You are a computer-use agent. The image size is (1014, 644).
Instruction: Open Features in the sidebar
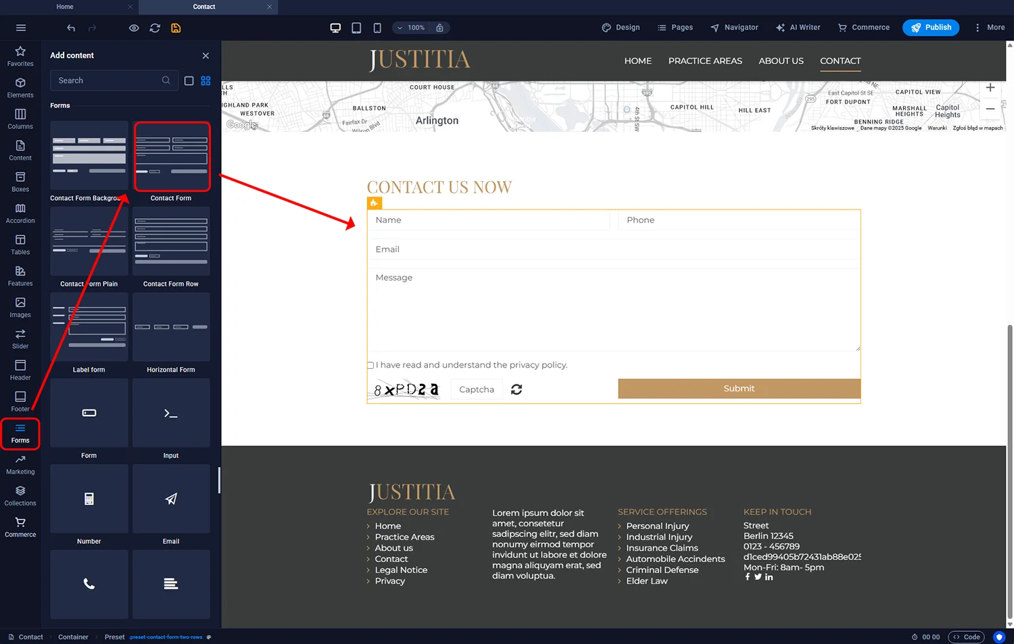point(20,276)
